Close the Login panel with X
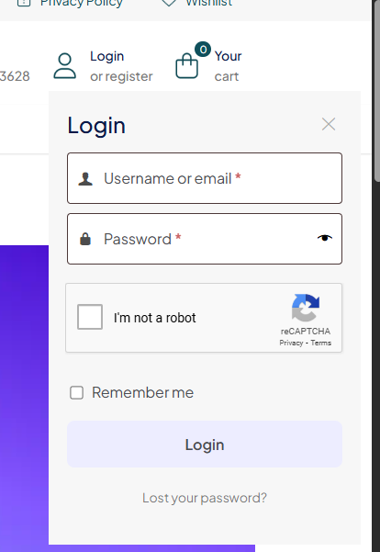The width and height of the screenshot is (380, 552). coord(329,124)
